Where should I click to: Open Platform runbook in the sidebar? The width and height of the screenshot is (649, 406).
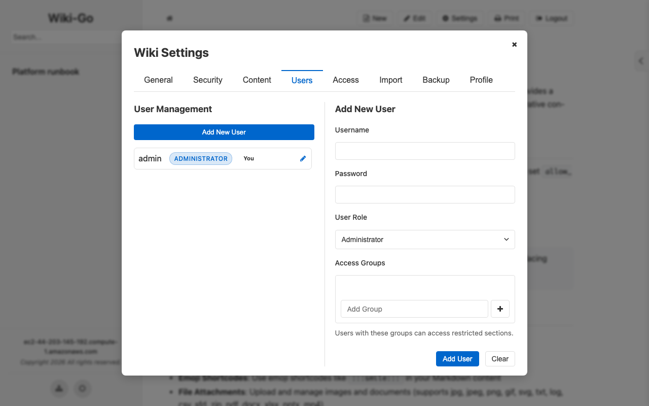(46, 72)
